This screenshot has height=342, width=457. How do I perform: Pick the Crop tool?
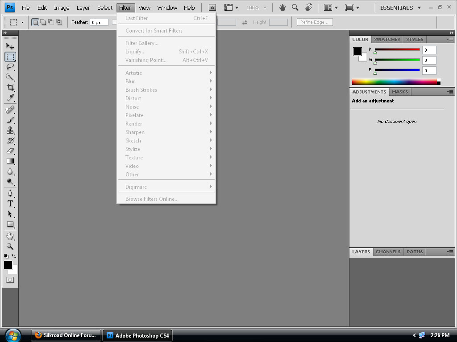10,87
